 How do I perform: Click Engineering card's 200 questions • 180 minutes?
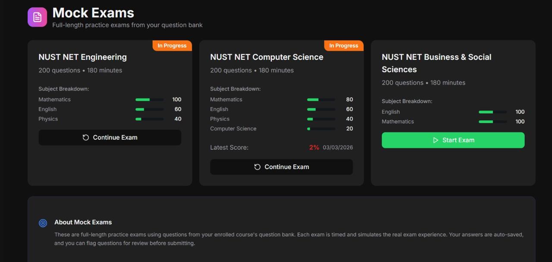tap(80, 70)
